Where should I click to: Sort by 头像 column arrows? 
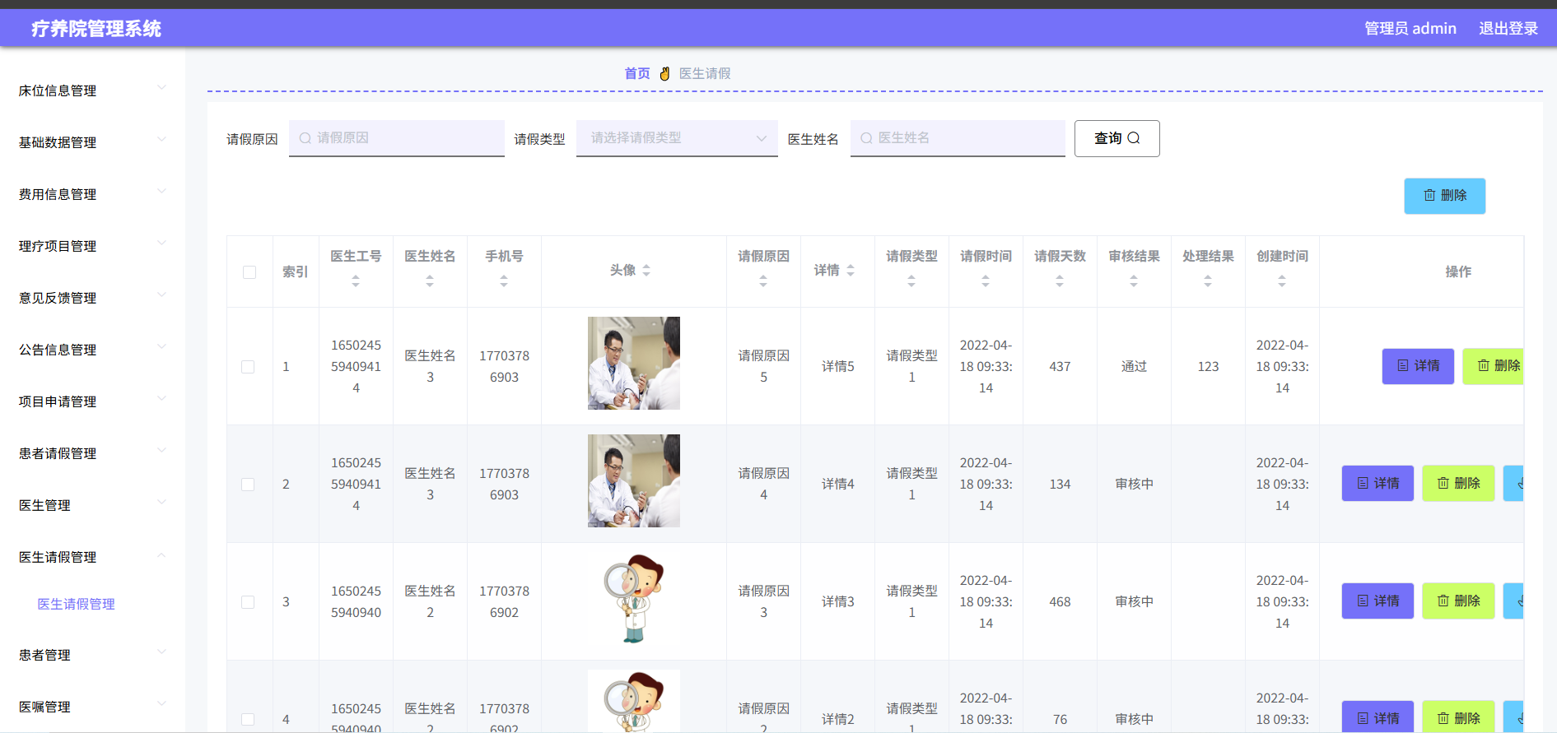[x=646, y=270]
